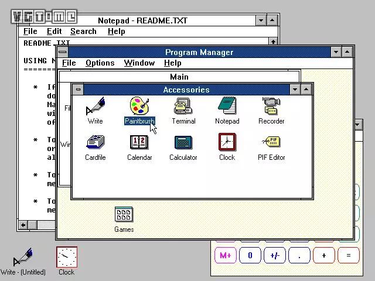
Task: Click the Paintbrush label text
Action: point(139,121)
